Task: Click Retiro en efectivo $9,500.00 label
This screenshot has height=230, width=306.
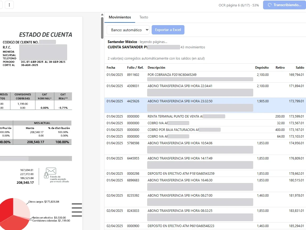Action: pos(49,217)
